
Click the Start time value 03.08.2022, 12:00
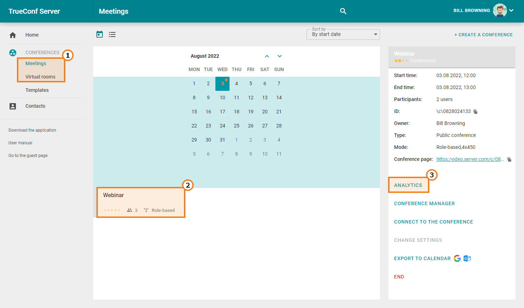click(456, 75)
